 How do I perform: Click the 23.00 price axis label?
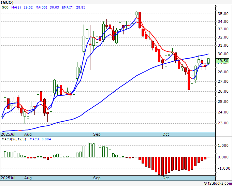(223, 123)
